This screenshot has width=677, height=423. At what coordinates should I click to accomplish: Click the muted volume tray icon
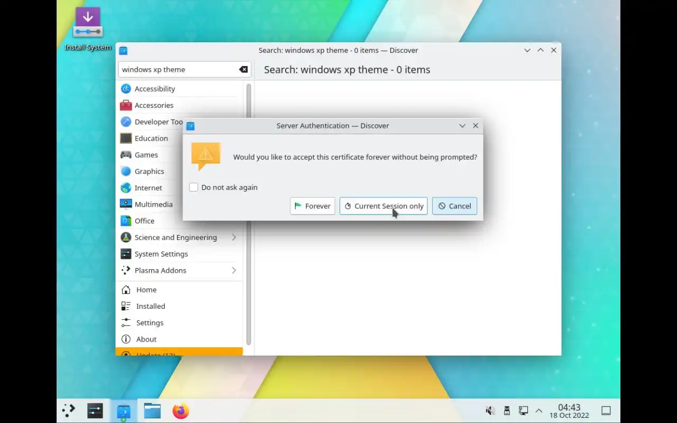(490, 411)
